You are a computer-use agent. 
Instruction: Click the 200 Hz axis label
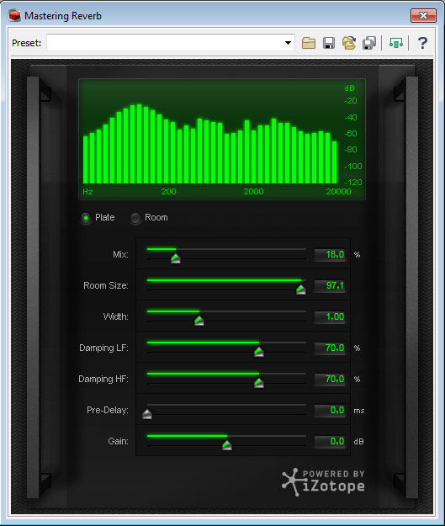[168, 192]
